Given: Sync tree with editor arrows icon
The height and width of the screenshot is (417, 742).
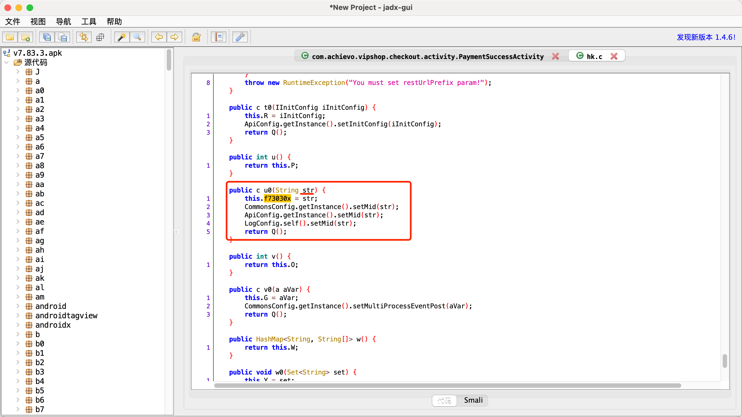Looking at the screenshot, I should tap(84, 37).
